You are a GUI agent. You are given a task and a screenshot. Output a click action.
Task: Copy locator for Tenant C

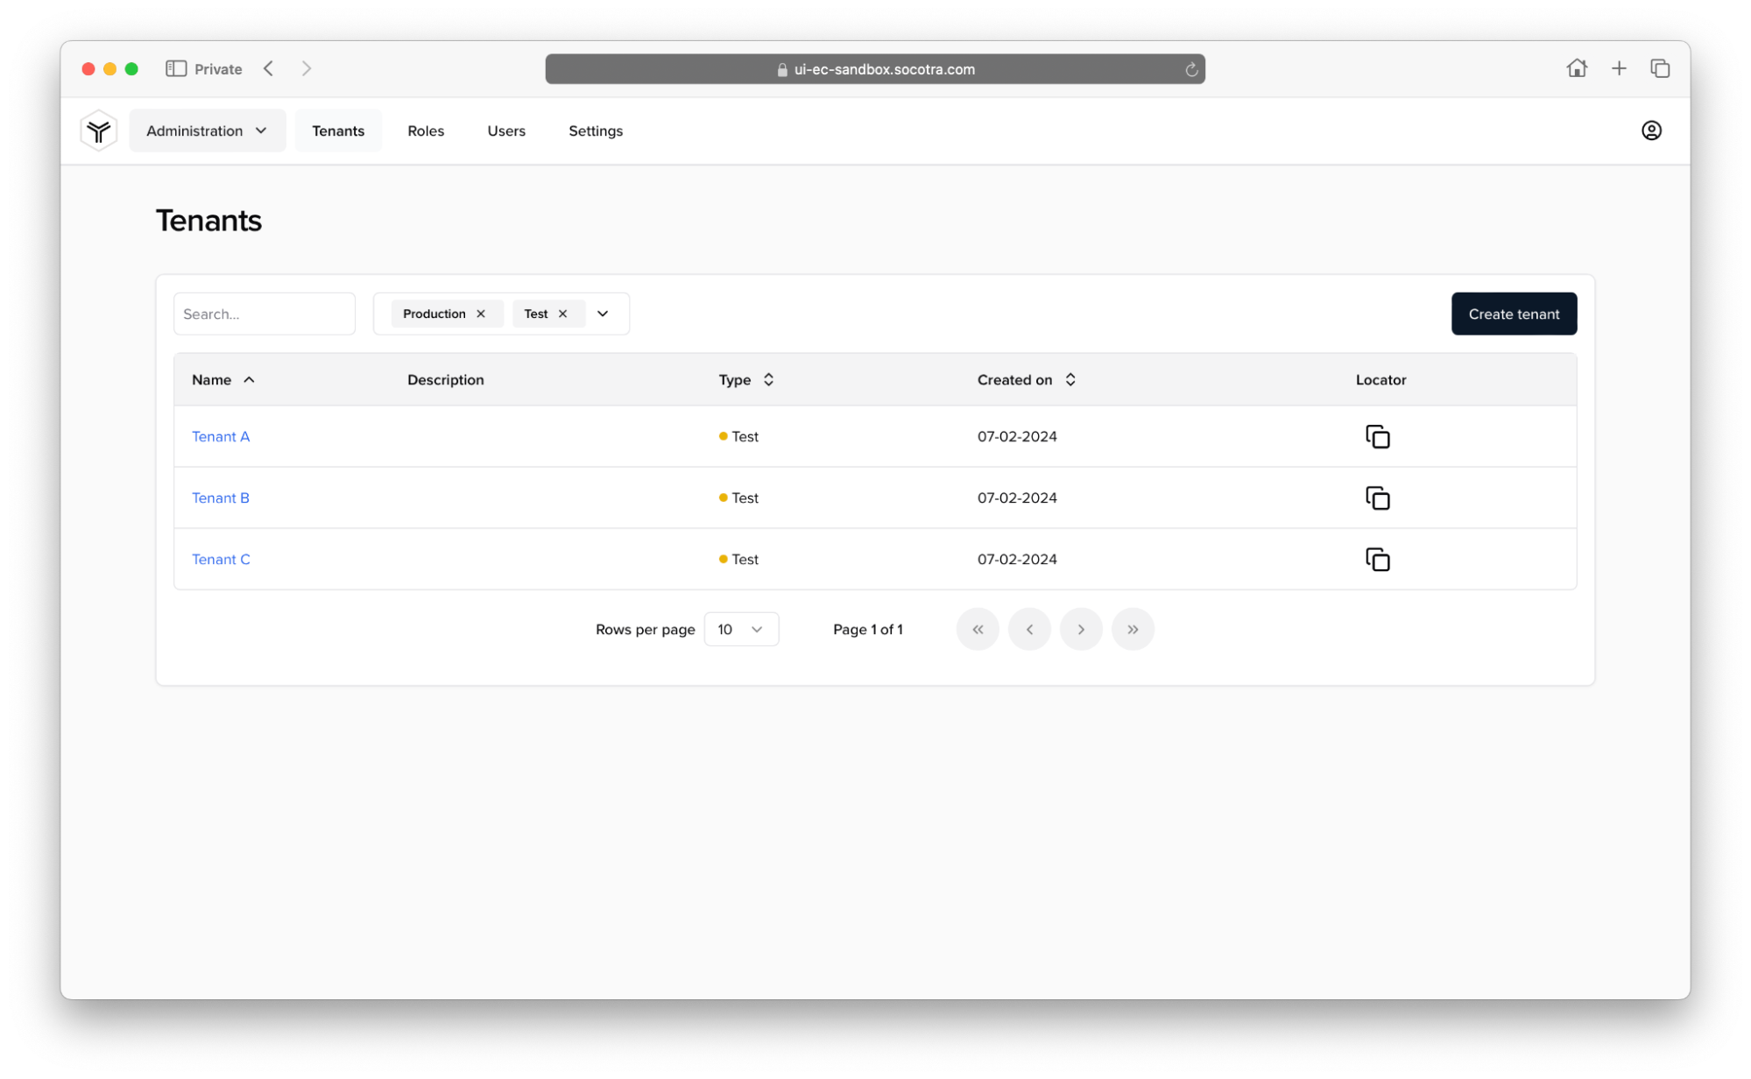click(1377, 559)
